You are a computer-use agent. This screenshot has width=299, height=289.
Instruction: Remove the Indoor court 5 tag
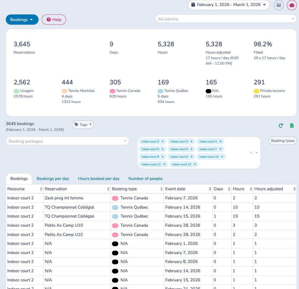tap(162, 149)
